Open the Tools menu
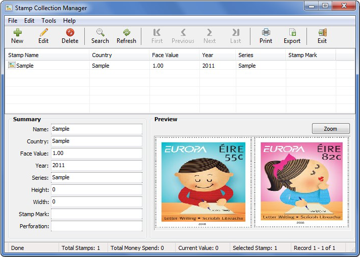Screen dimensions: 360x257 point(49,21)
